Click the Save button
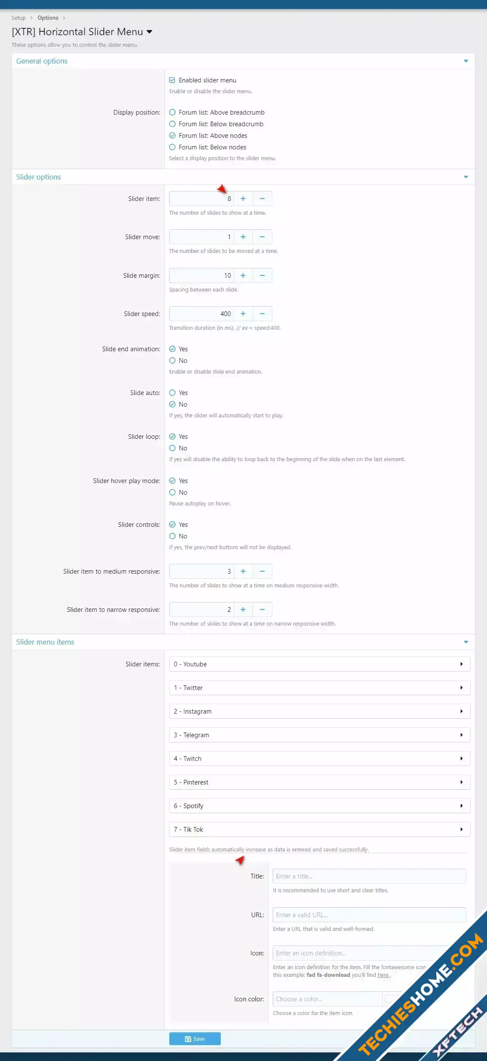Screen dimensions: 487x1061 point(195,1039)
